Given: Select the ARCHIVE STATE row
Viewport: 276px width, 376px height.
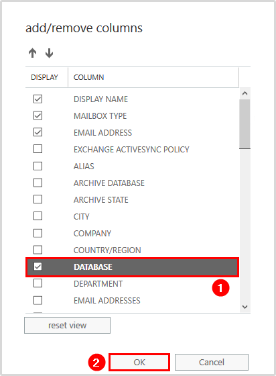Looking at the screenshot, I should tap(132, 200).
